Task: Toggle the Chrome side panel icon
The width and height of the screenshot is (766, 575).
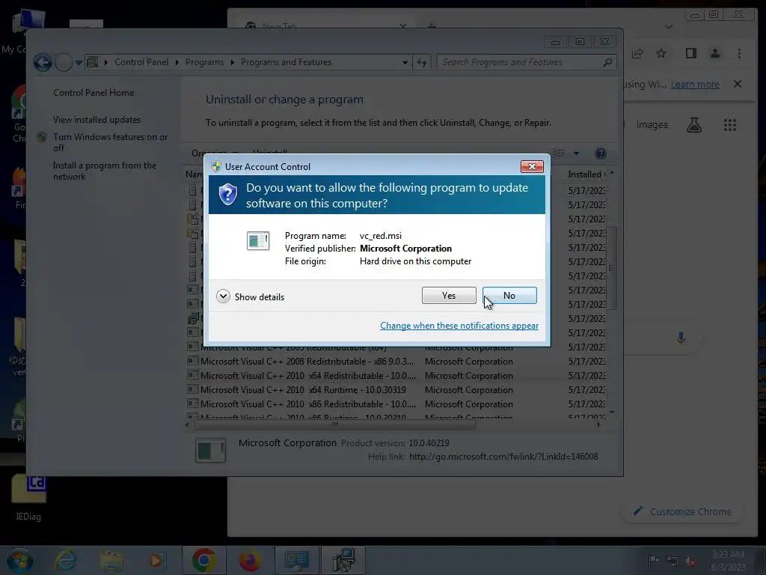Action: [x=690, y=53]
